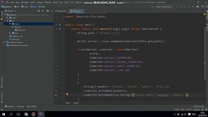
Task: Open the Build tool window
Action: (x=20, y=106)
